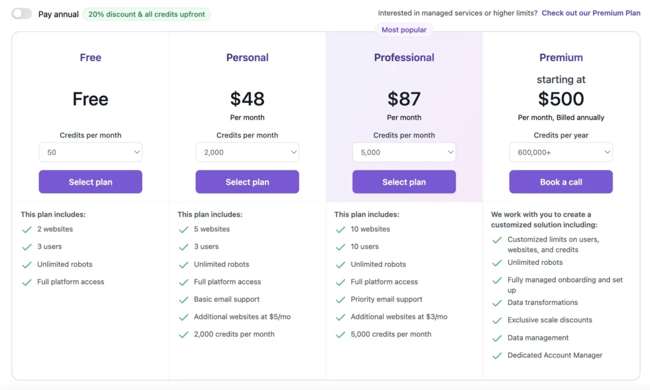
Task: Click the Most popular badge
Action: point(404,30)
